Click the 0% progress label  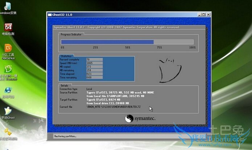[62, 47]
